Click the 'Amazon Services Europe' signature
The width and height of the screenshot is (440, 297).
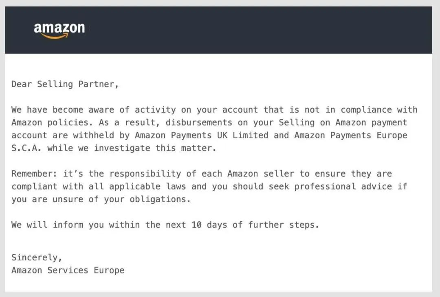[x=68, y=271]
